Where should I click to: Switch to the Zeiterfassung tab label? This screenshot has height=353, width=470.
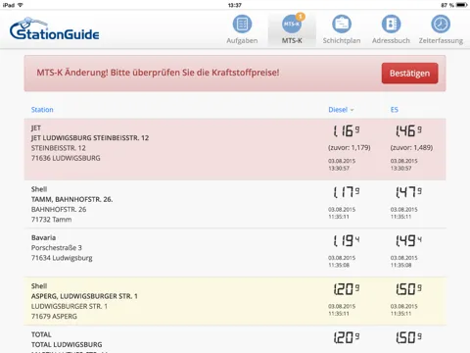[x=441, y=40]
